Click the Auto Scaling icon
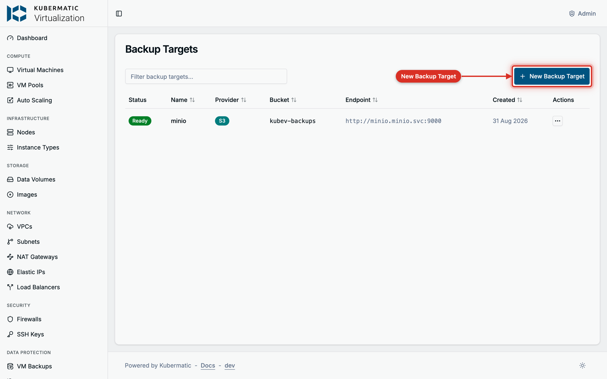The height and width of the screenshot is (379, 607). (x=10, y=100)
